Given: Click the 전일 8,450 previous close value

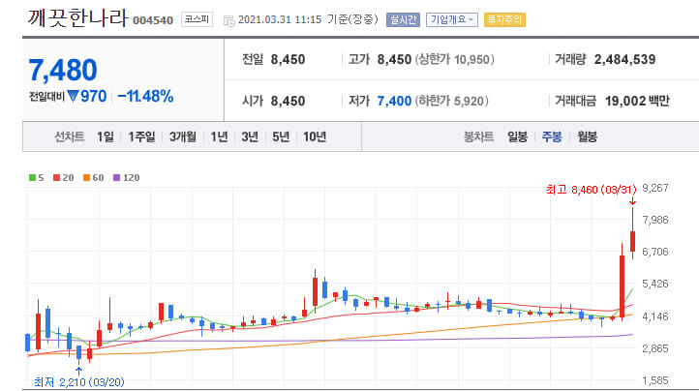Looking at the screenshot, I should pyautogui.click(x=288, y=59).
